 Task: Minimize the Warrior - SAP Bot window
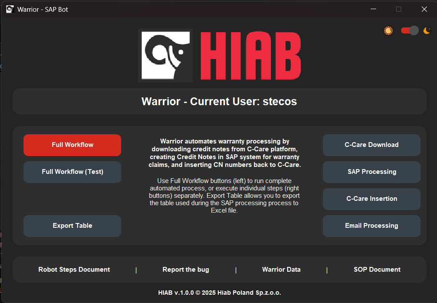click(373, 9)
